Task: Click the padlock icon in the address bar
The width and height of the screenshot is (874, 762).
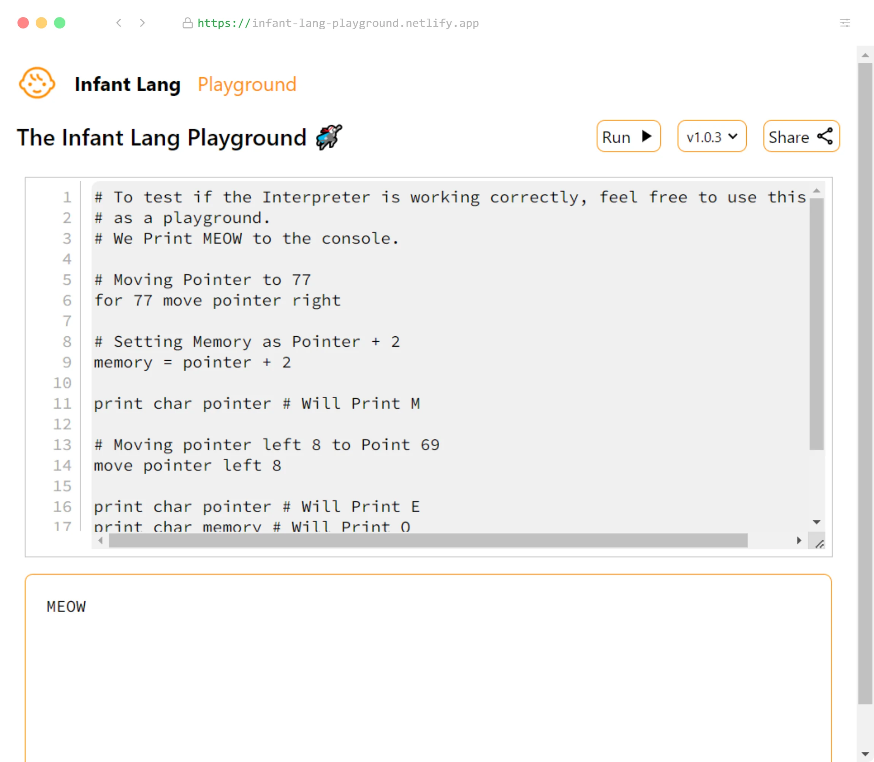Action: 187,23
